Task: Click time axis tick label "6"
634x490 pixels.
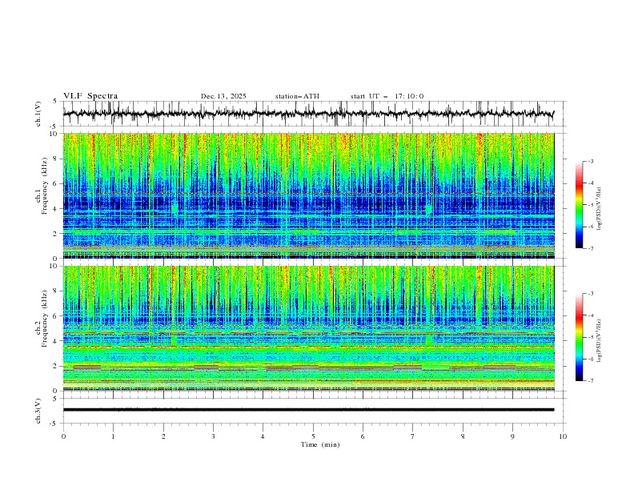Action: [363, 436]
